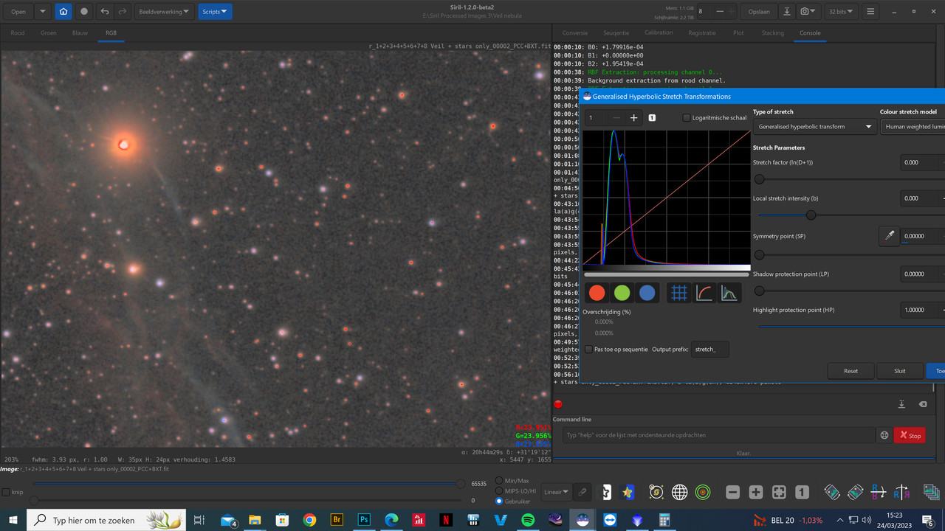Toggle the histogram grid icon
945x531 pixels.
tap(679, 293)
